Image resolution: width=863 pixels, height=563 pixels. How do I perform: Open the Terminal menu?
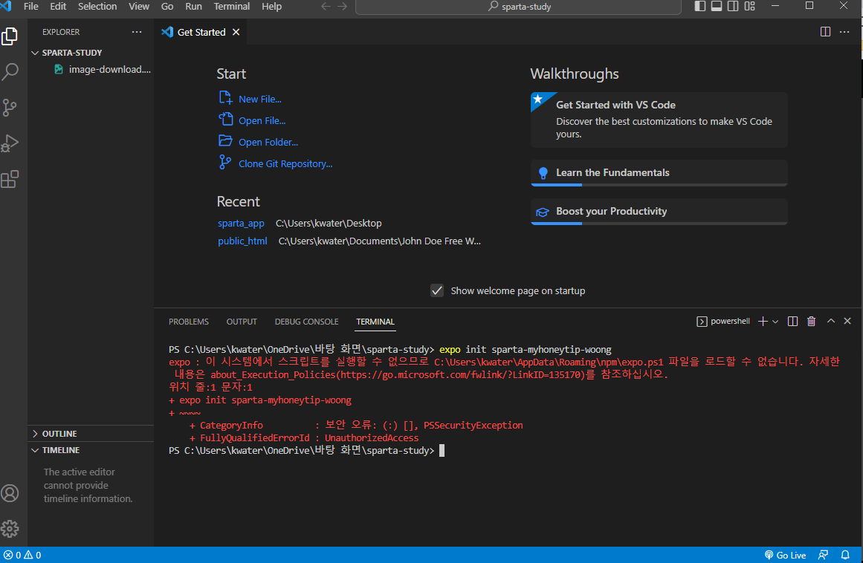point(232,6)
